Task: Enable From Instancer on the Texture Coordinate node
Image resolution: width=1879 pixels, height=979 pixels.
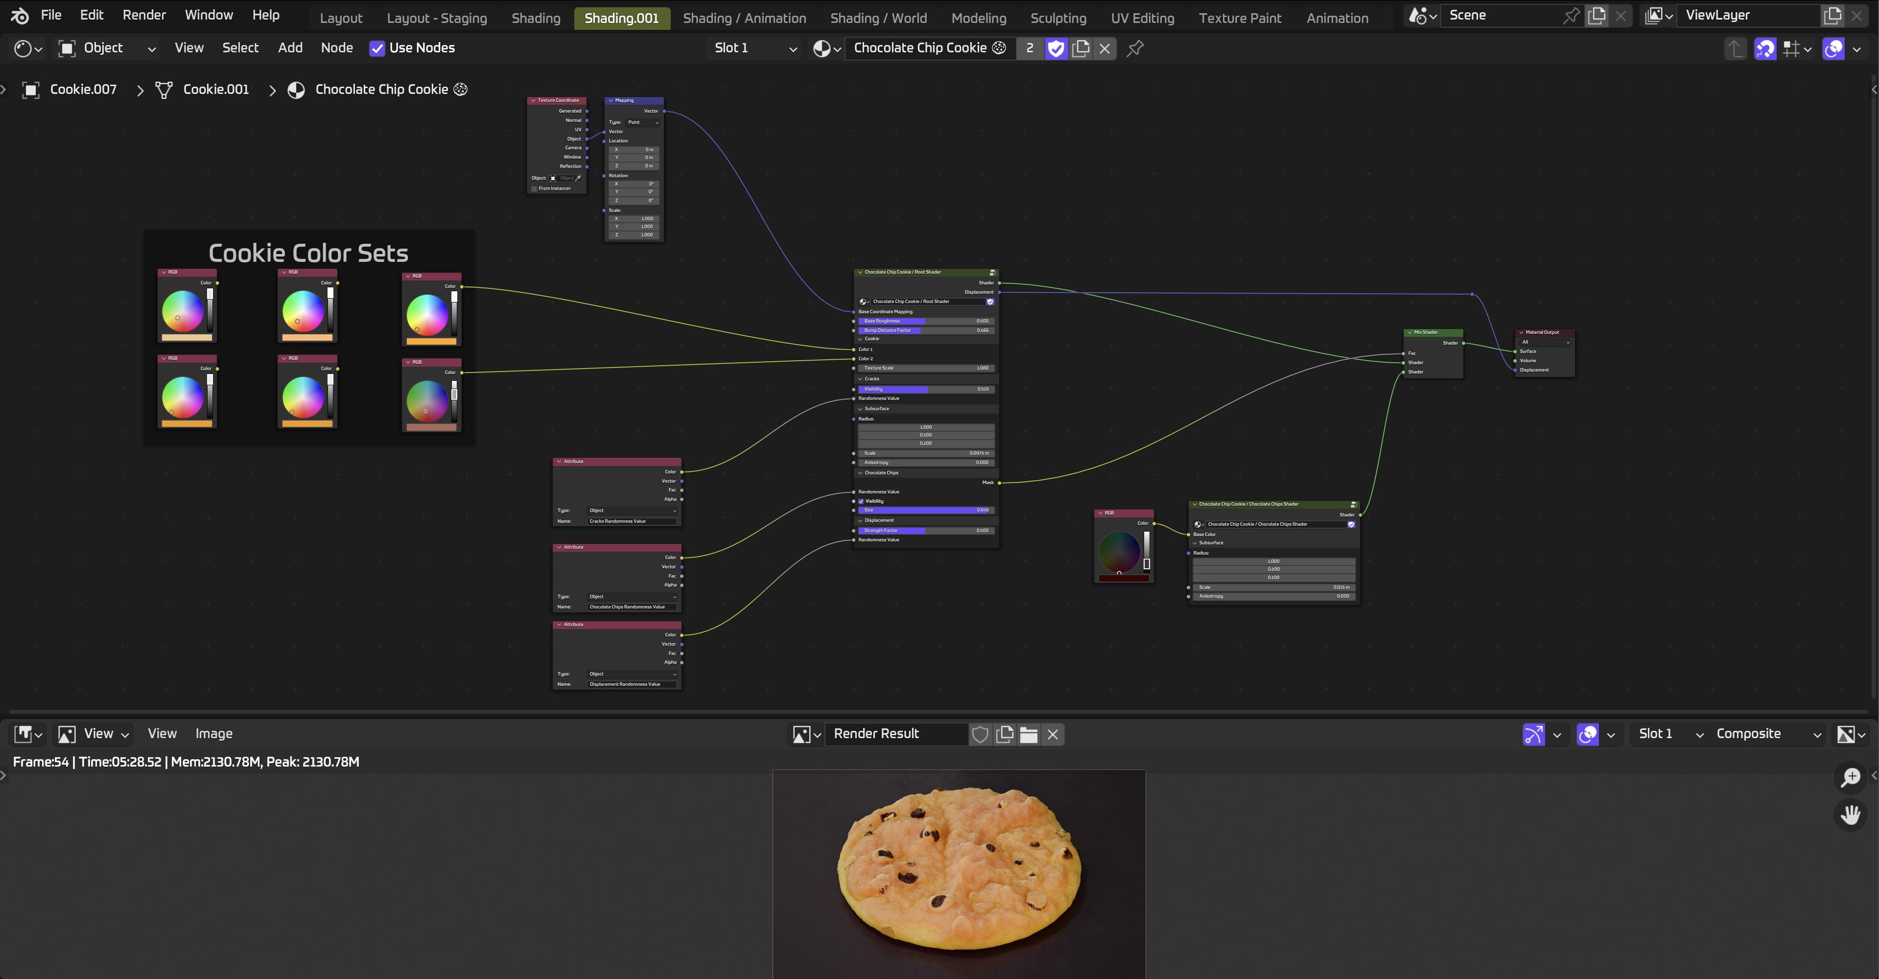Action: [x=535, y=188]
